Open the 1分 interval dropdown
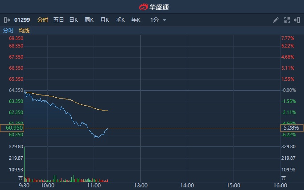The height and width of the screenshot is (190, 304). tap(158, 20)
